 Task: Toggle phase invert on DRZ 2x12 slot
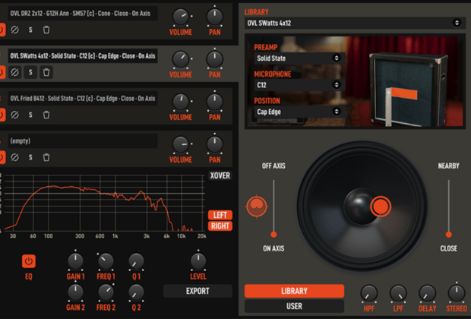(x=14, y=30)
